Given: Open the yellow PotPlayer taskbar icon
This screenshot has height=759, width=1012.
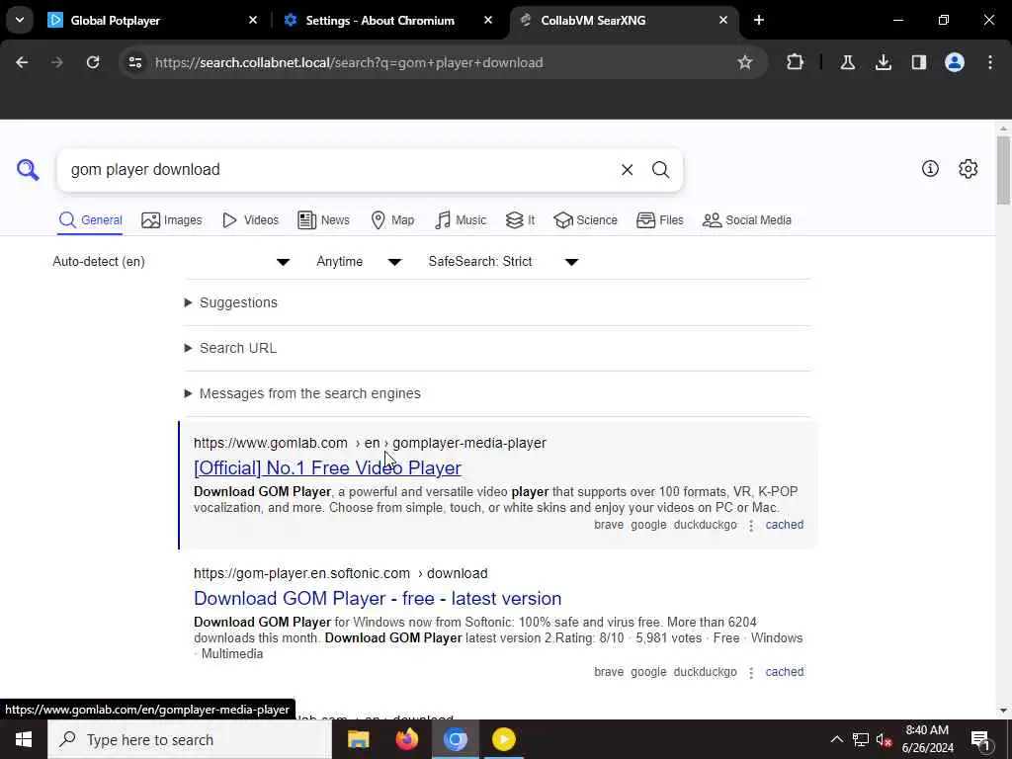Looking at the screenshot, I should coord(503,739).
